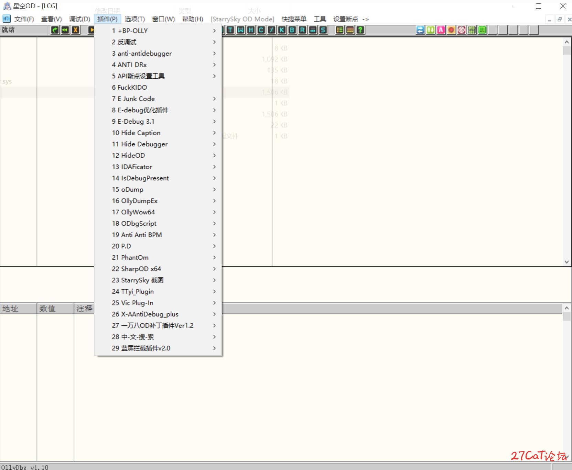Screen dimensions: 572x470
Task: Open the C (CPU) toolbar icon
Action: (x=261, y=30)
